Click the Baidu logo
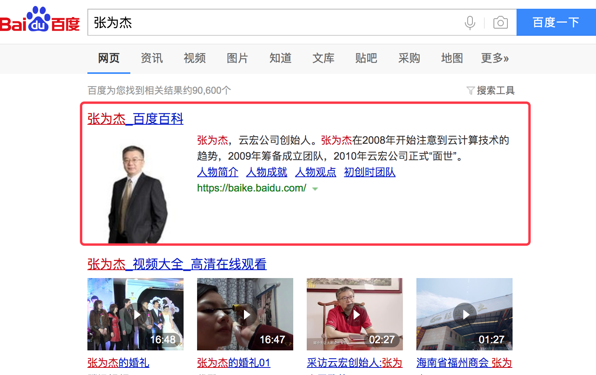 point(40,20)
